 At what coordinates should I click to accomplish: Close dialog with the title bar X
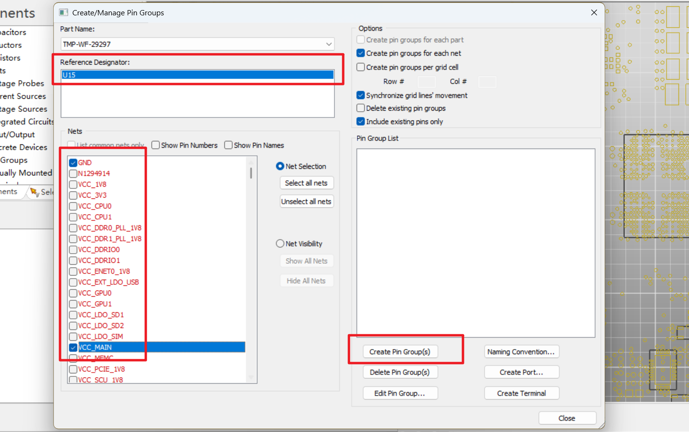point(594,12)
